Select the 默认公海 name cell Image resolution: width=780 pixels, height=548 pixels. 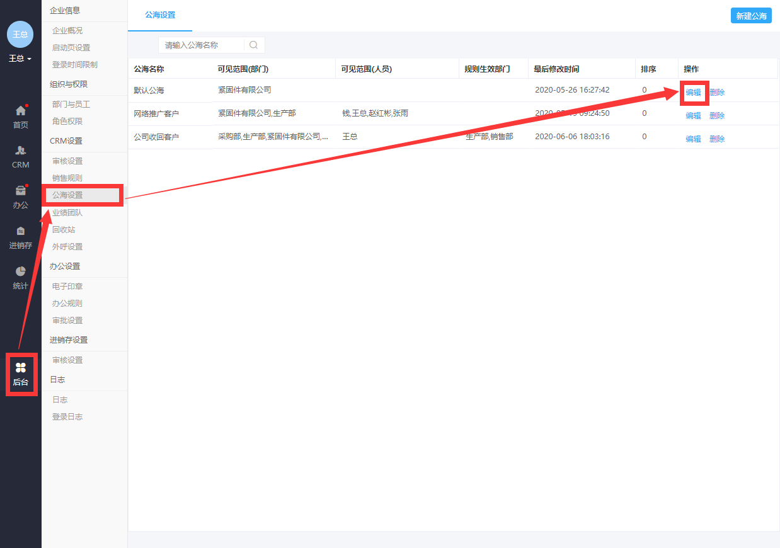tap(149, 90)
